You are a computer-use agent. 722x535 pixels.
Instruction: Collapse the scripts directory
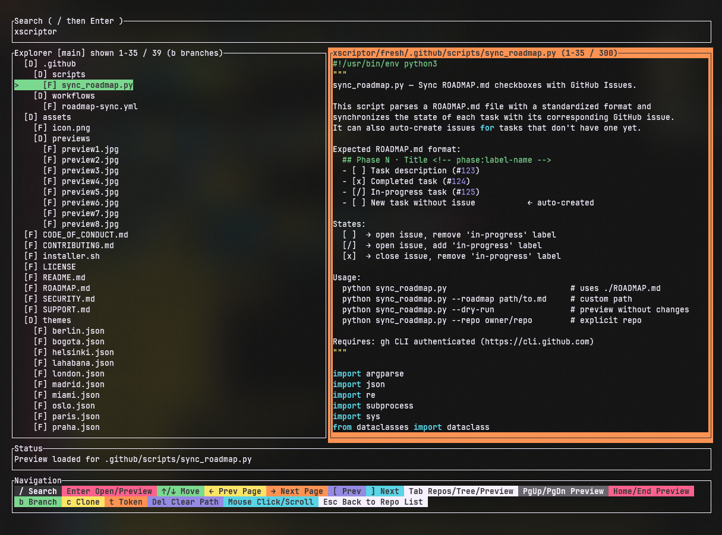(x=59, y=74)
